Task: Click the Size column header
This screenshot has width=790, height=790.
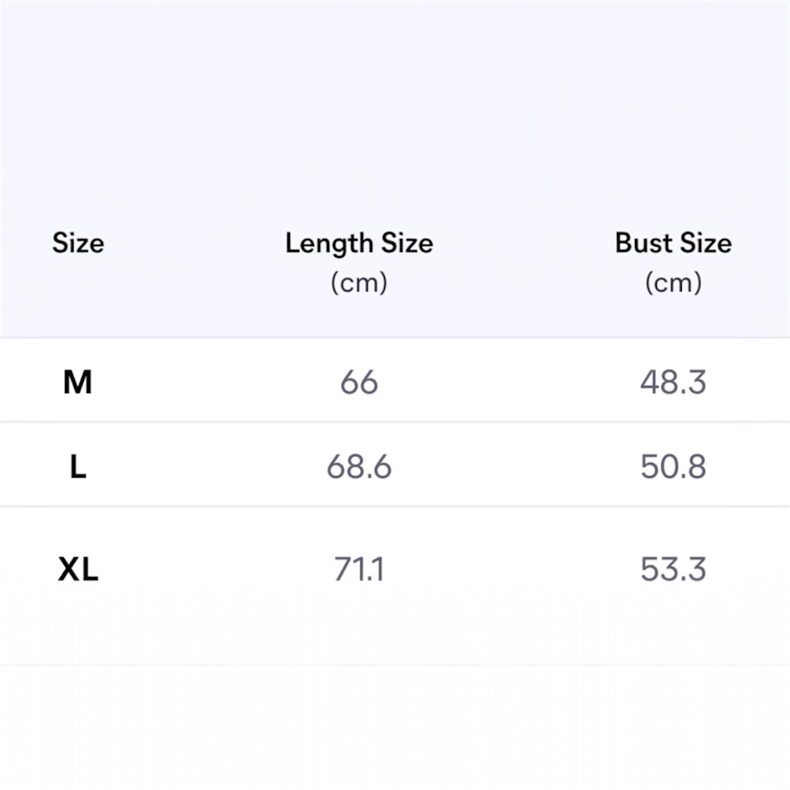Action: coord(78,243)
